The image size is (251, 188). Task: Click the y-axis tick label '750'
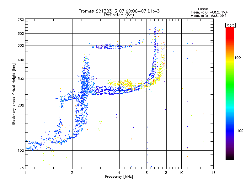click(x=21, y=20)
